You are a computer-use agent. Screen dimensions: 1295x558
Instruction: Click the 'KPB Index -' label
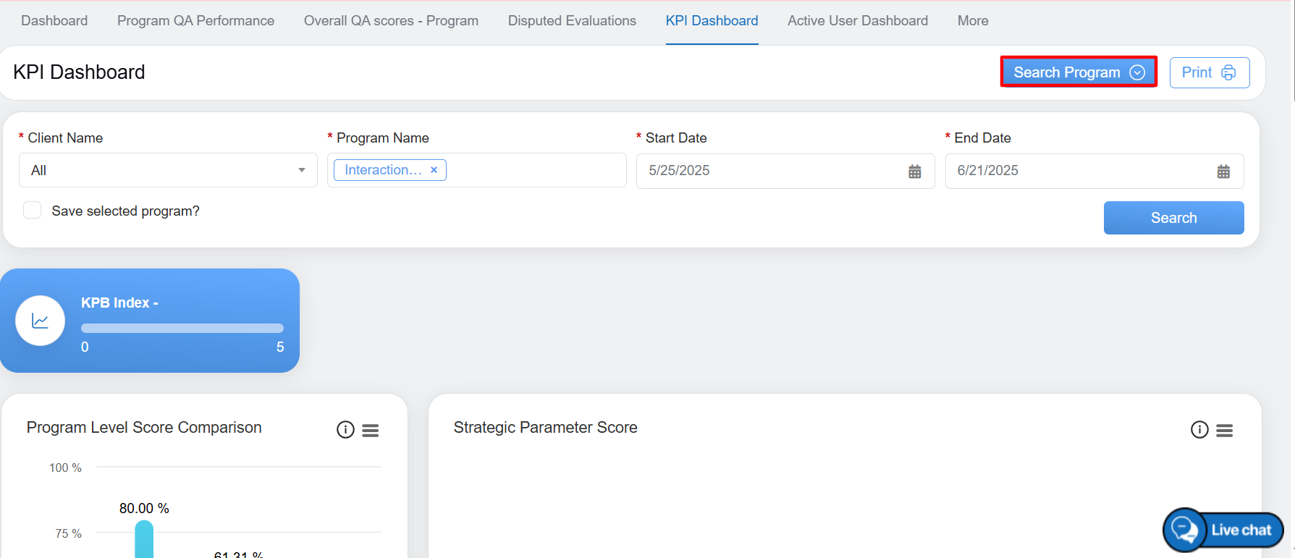119,303
